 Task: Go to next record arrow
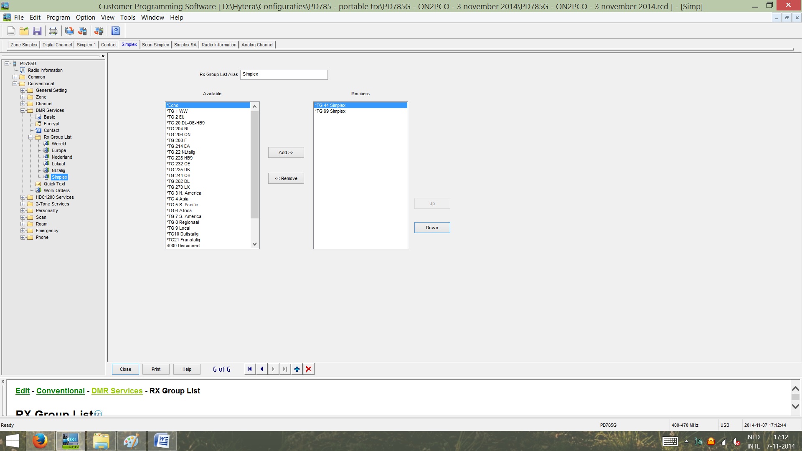click(273, 369)
